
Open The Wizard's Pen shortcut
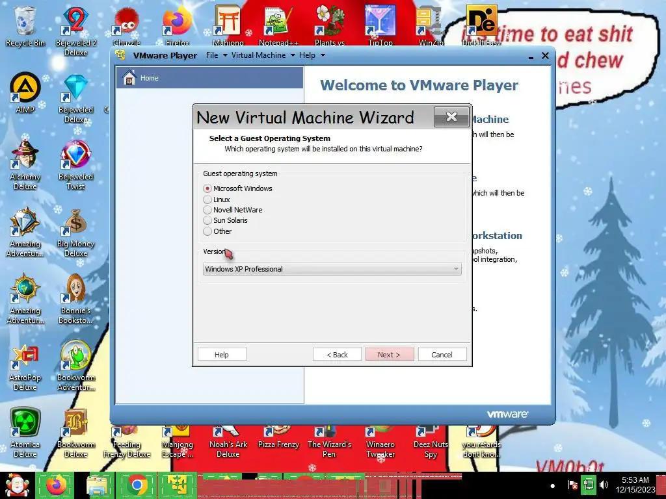(x=330, y=442)
